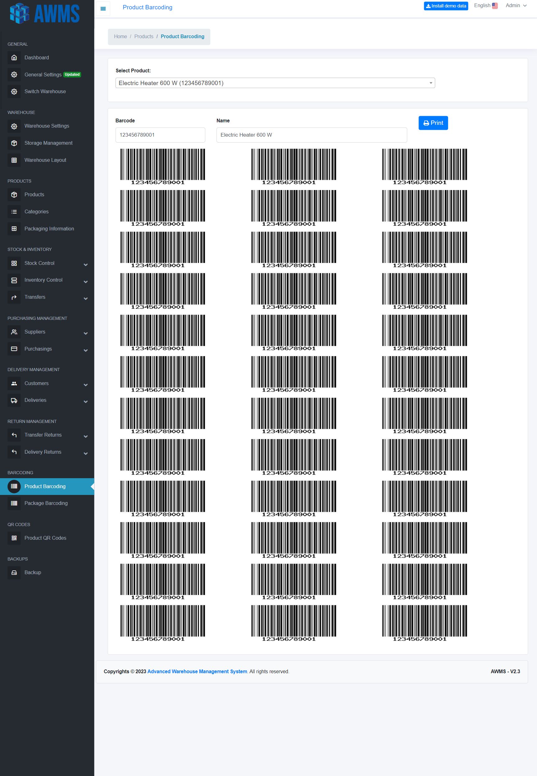Click the Barcode input field
Viewport: 537px width, 776px height.
(160, 135)
